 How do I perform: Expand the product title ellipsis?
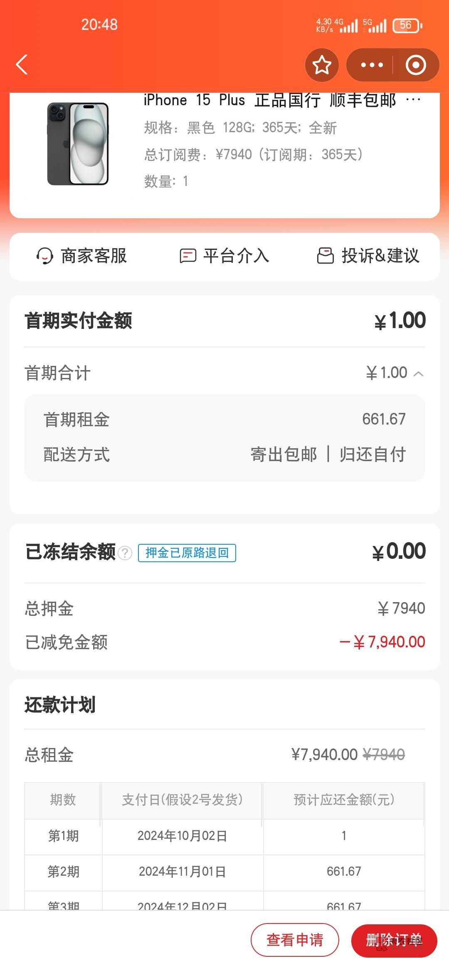coord(413,100)
